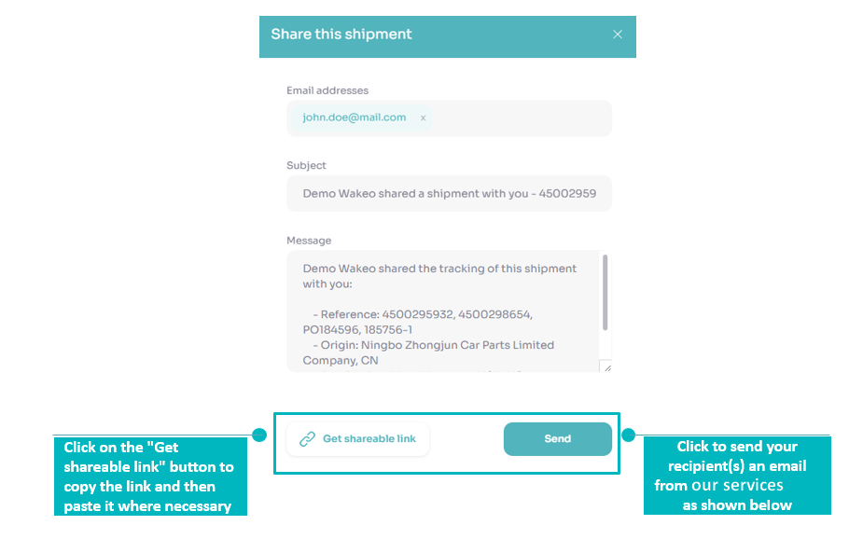Screen dimensions: 849x539
Task: Click the Message field label
Action: (309, 241)
